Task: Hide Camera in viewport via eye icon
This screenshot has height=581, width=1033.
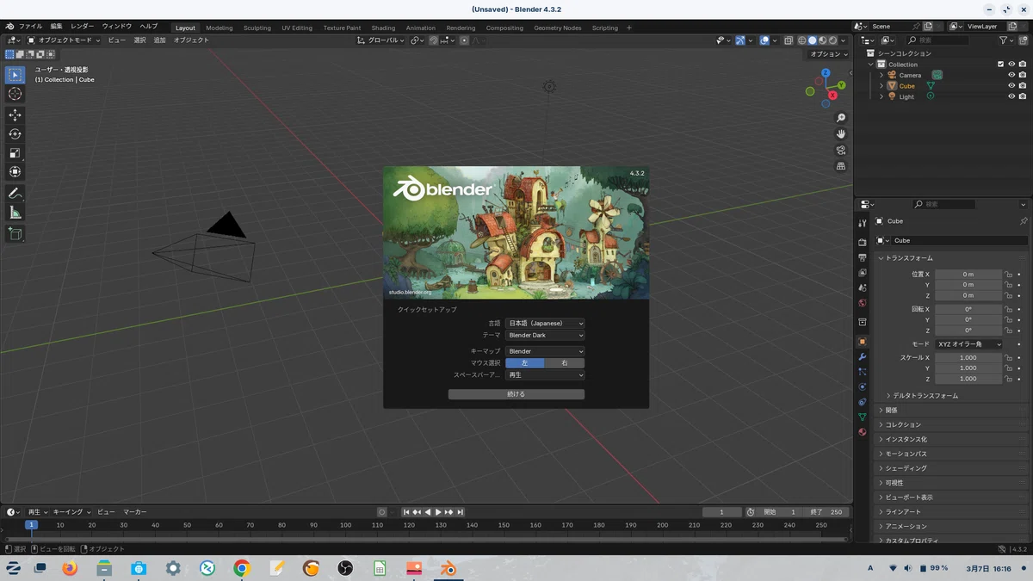Action: [x=1011, y=75]
